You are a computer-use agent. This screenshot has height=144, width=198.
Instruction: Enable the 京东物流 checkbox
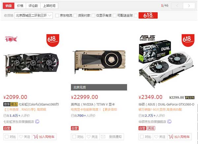[57, 15]
